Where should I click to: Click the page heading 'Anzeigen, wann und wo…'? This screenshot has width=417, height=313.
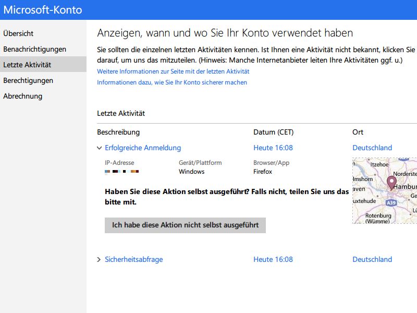(x=225, y=33)
